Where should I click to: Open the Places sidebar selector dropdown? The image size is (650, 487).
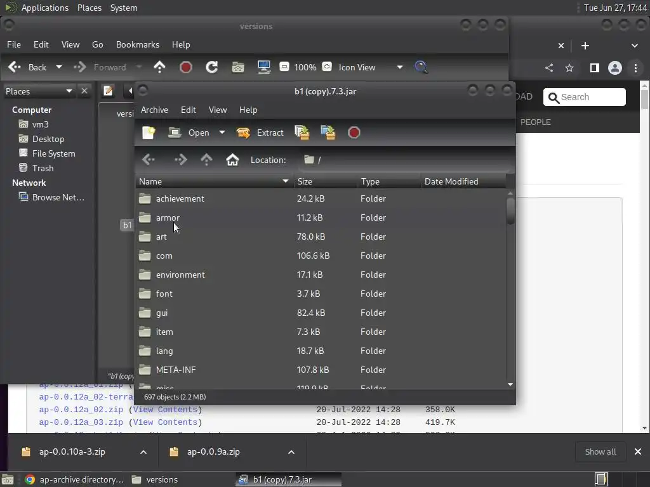39,91
